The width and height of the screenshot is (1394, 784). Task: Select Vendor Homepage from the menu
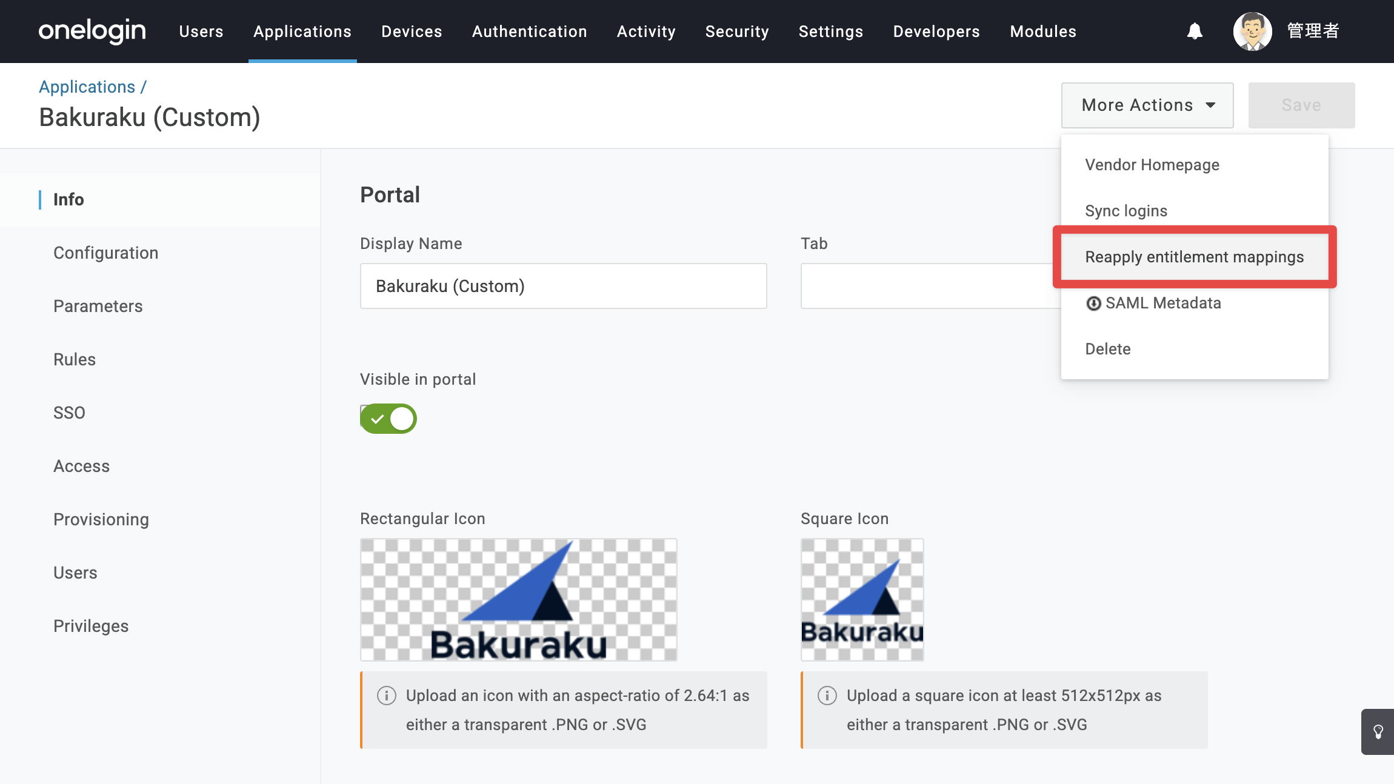tap(1194, 165)
